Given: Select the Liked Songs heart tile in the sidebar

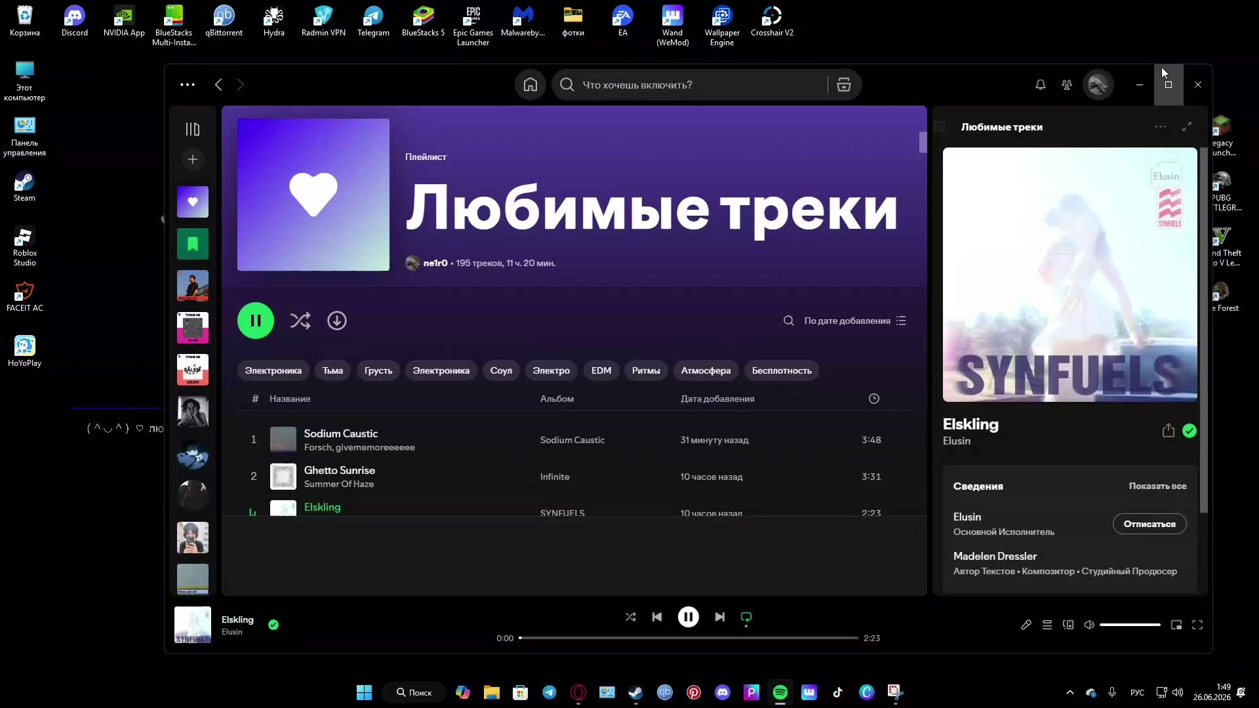Looking at the screenshot, I should pos(193,202).
